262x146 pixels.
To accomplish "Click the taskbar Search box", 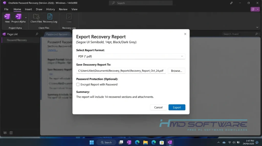I will pyautogui.click(x=106, y=142).
